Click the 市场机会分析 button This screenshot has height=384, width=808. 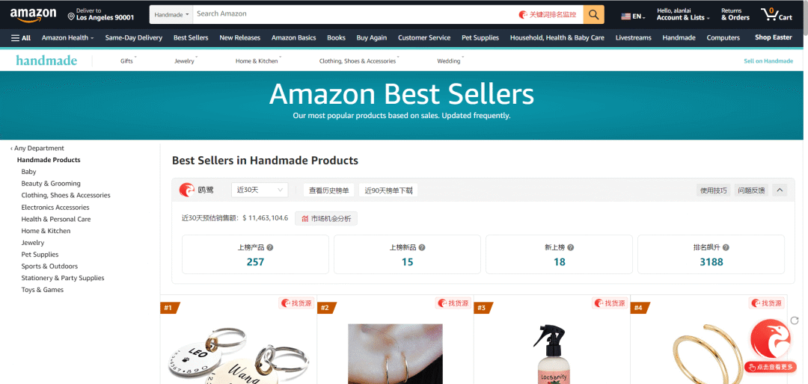(326, 218)
